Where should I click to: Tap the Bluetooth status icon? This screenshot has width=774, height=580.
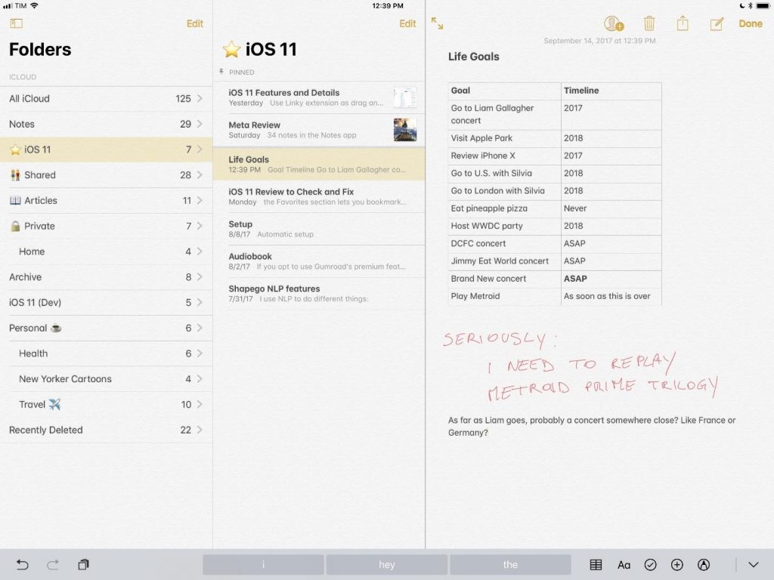coord(750,5)
